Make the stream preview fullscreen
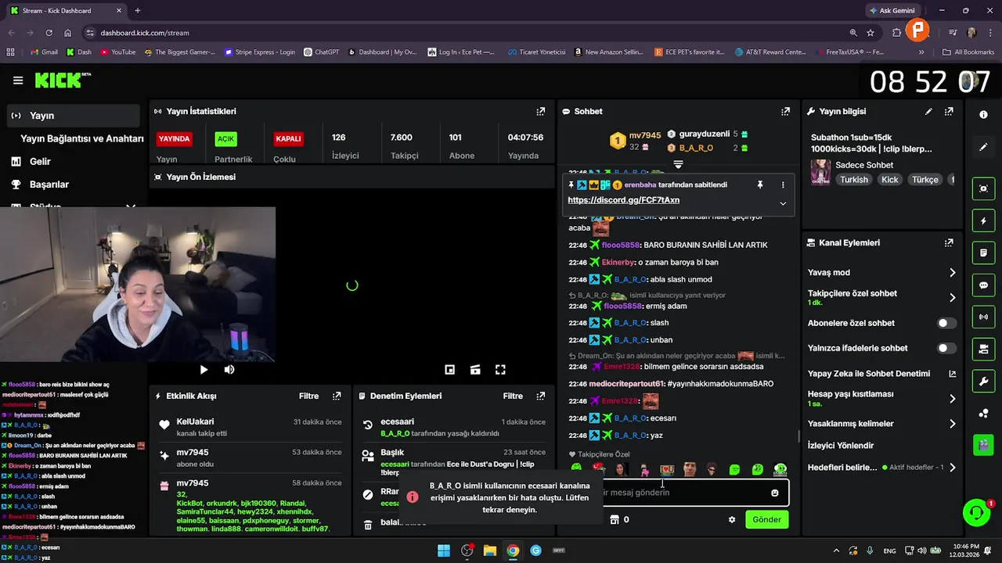Viewport: 1002px width, 563px height. click(x=500, y=370)
